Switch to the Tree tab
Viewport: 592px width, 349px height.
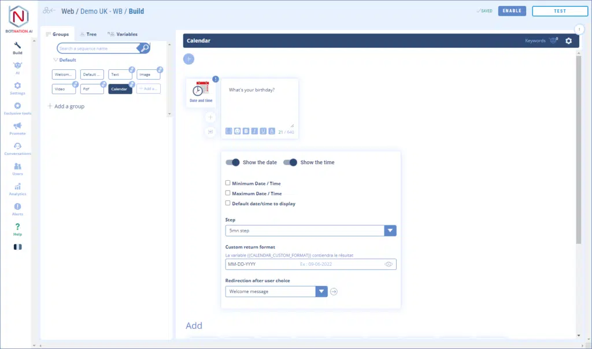pos(88,34)
